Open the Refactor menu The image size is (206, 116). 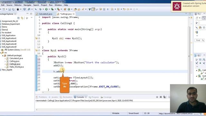(x=18, y=5)
